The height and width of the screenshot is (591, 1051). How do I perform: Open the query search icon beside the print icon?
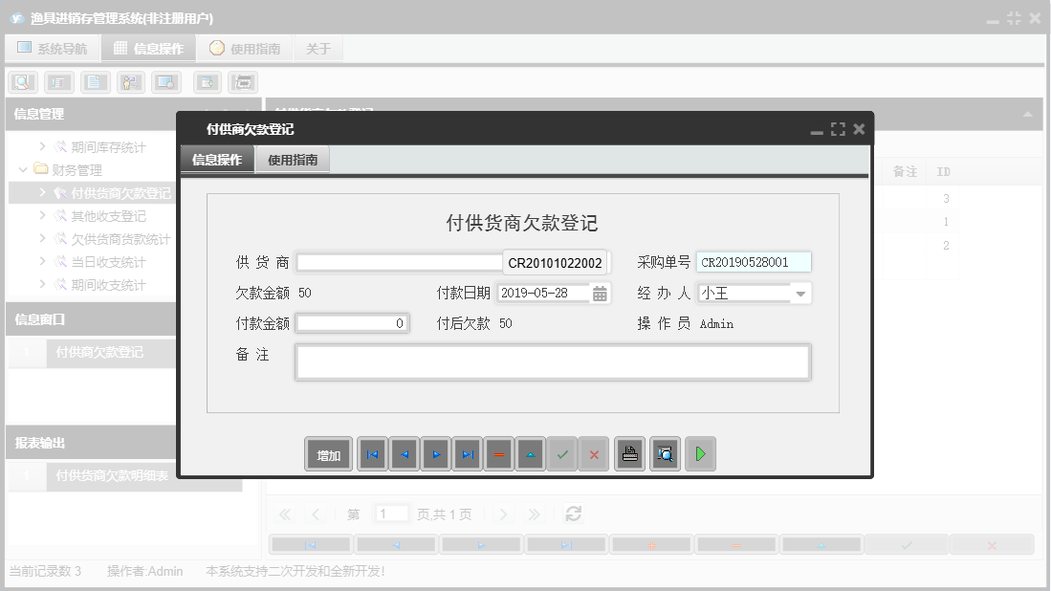665,454
